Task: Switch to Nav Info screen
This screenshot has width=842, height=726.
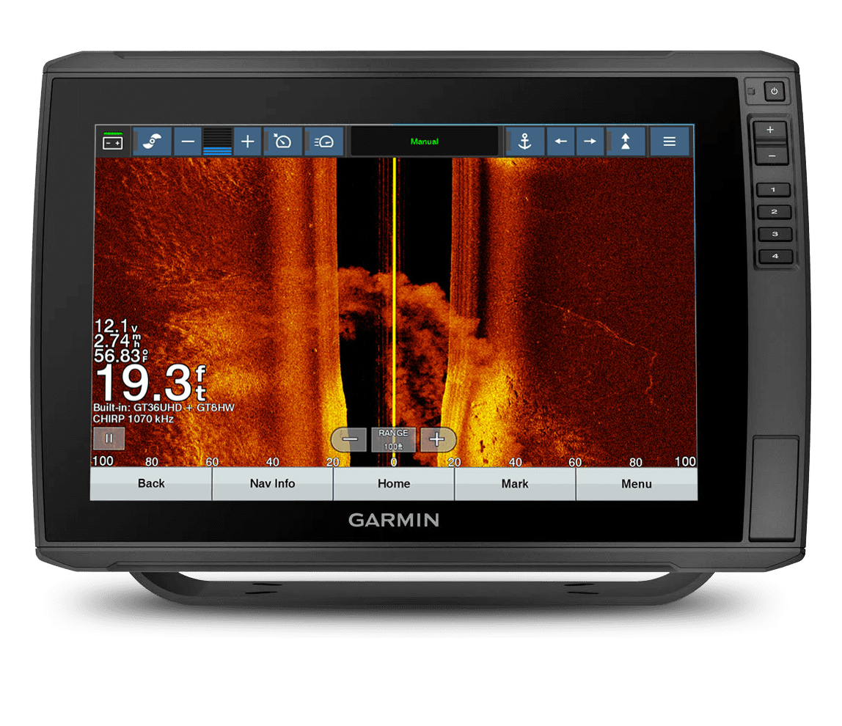Action: point(272,483)
